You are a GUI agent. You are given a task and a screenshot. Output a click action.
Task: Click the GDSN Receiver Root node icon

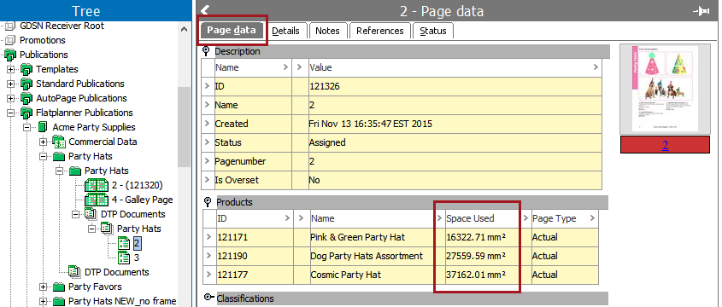tap(10, 26)
